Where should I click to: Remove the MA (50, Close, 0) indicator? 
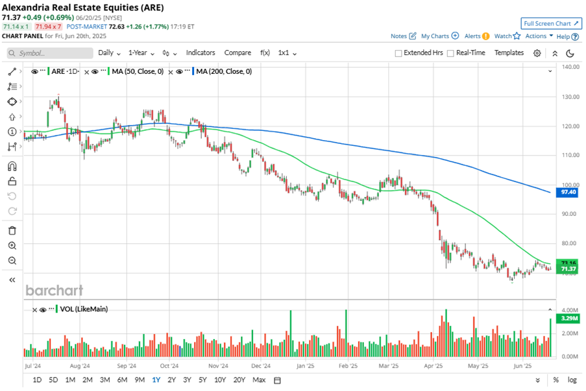[x=87, y=72]
